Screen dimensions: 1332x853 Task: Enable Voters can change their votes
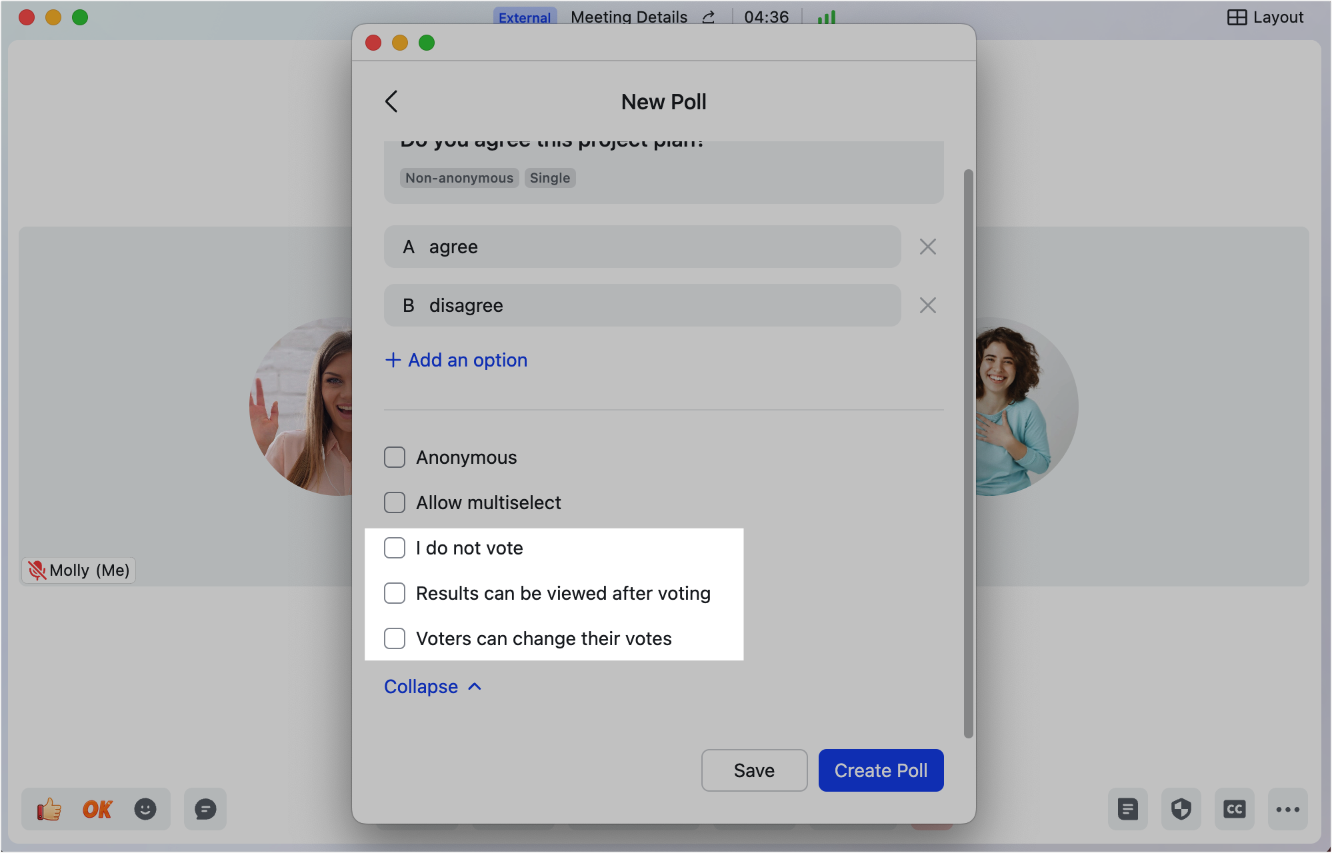[395, 638]
